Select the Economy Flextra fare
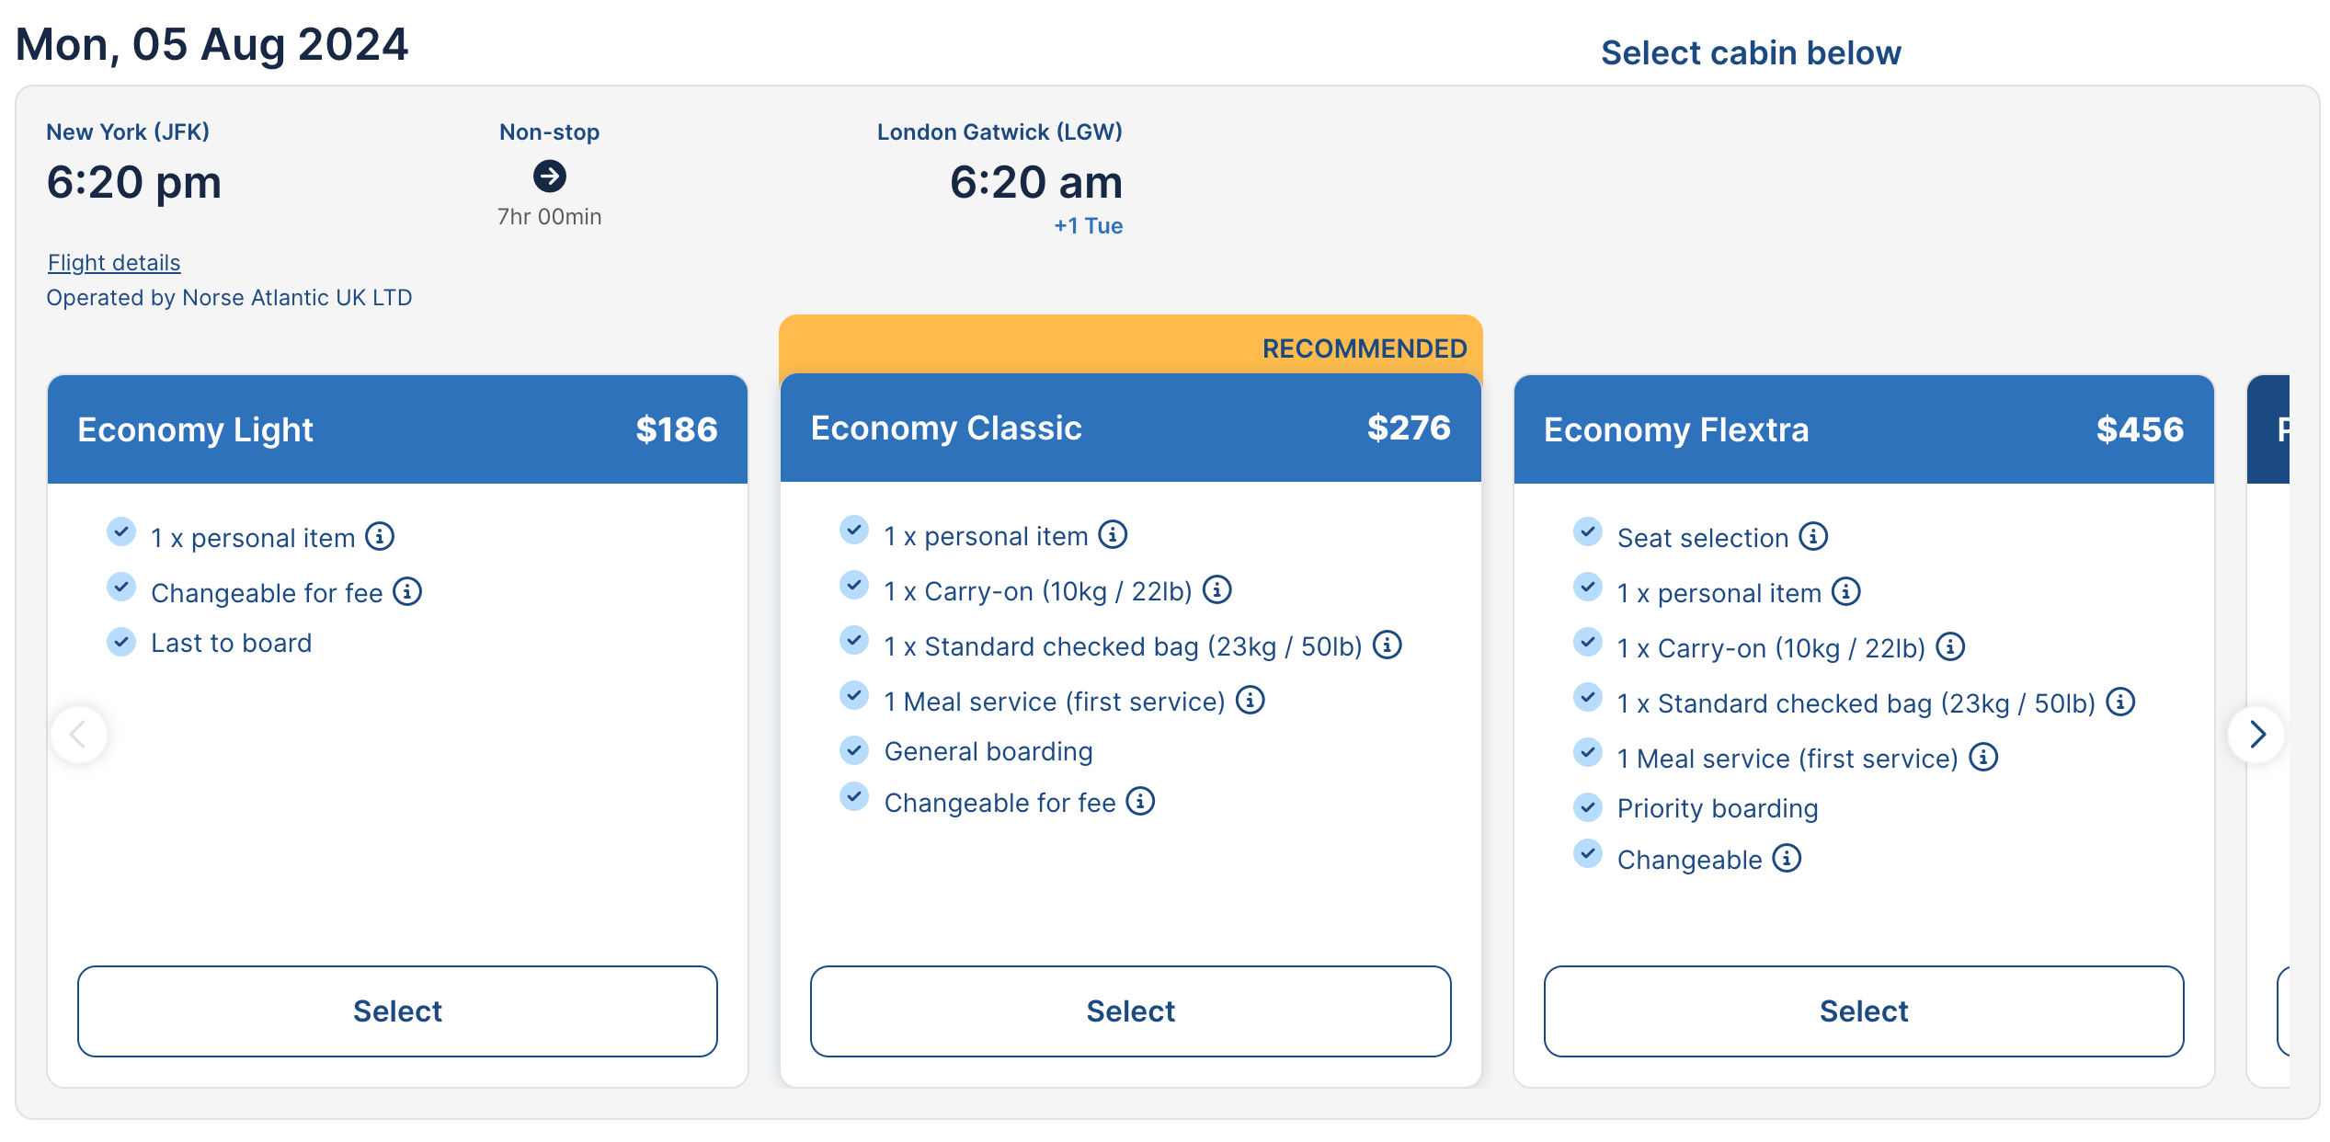Viewport: 2330px width, 1142px height. click(x=1863, y=1011)
